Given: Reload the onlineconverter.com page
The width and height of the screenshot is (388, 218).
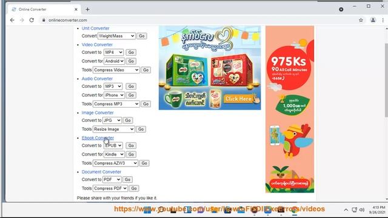Looking at the screenshot, I should coord(32,20).
